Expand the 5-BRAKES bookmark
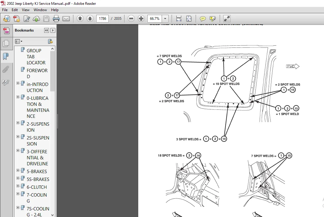Screen dimensions: 324x217 coord(18,170)
